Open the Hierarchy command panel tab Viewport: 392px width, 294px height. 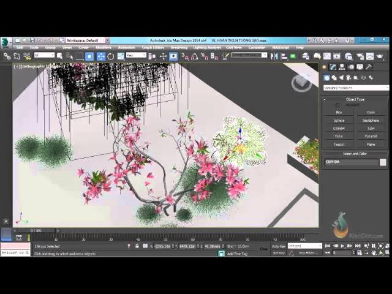[342, 67]
